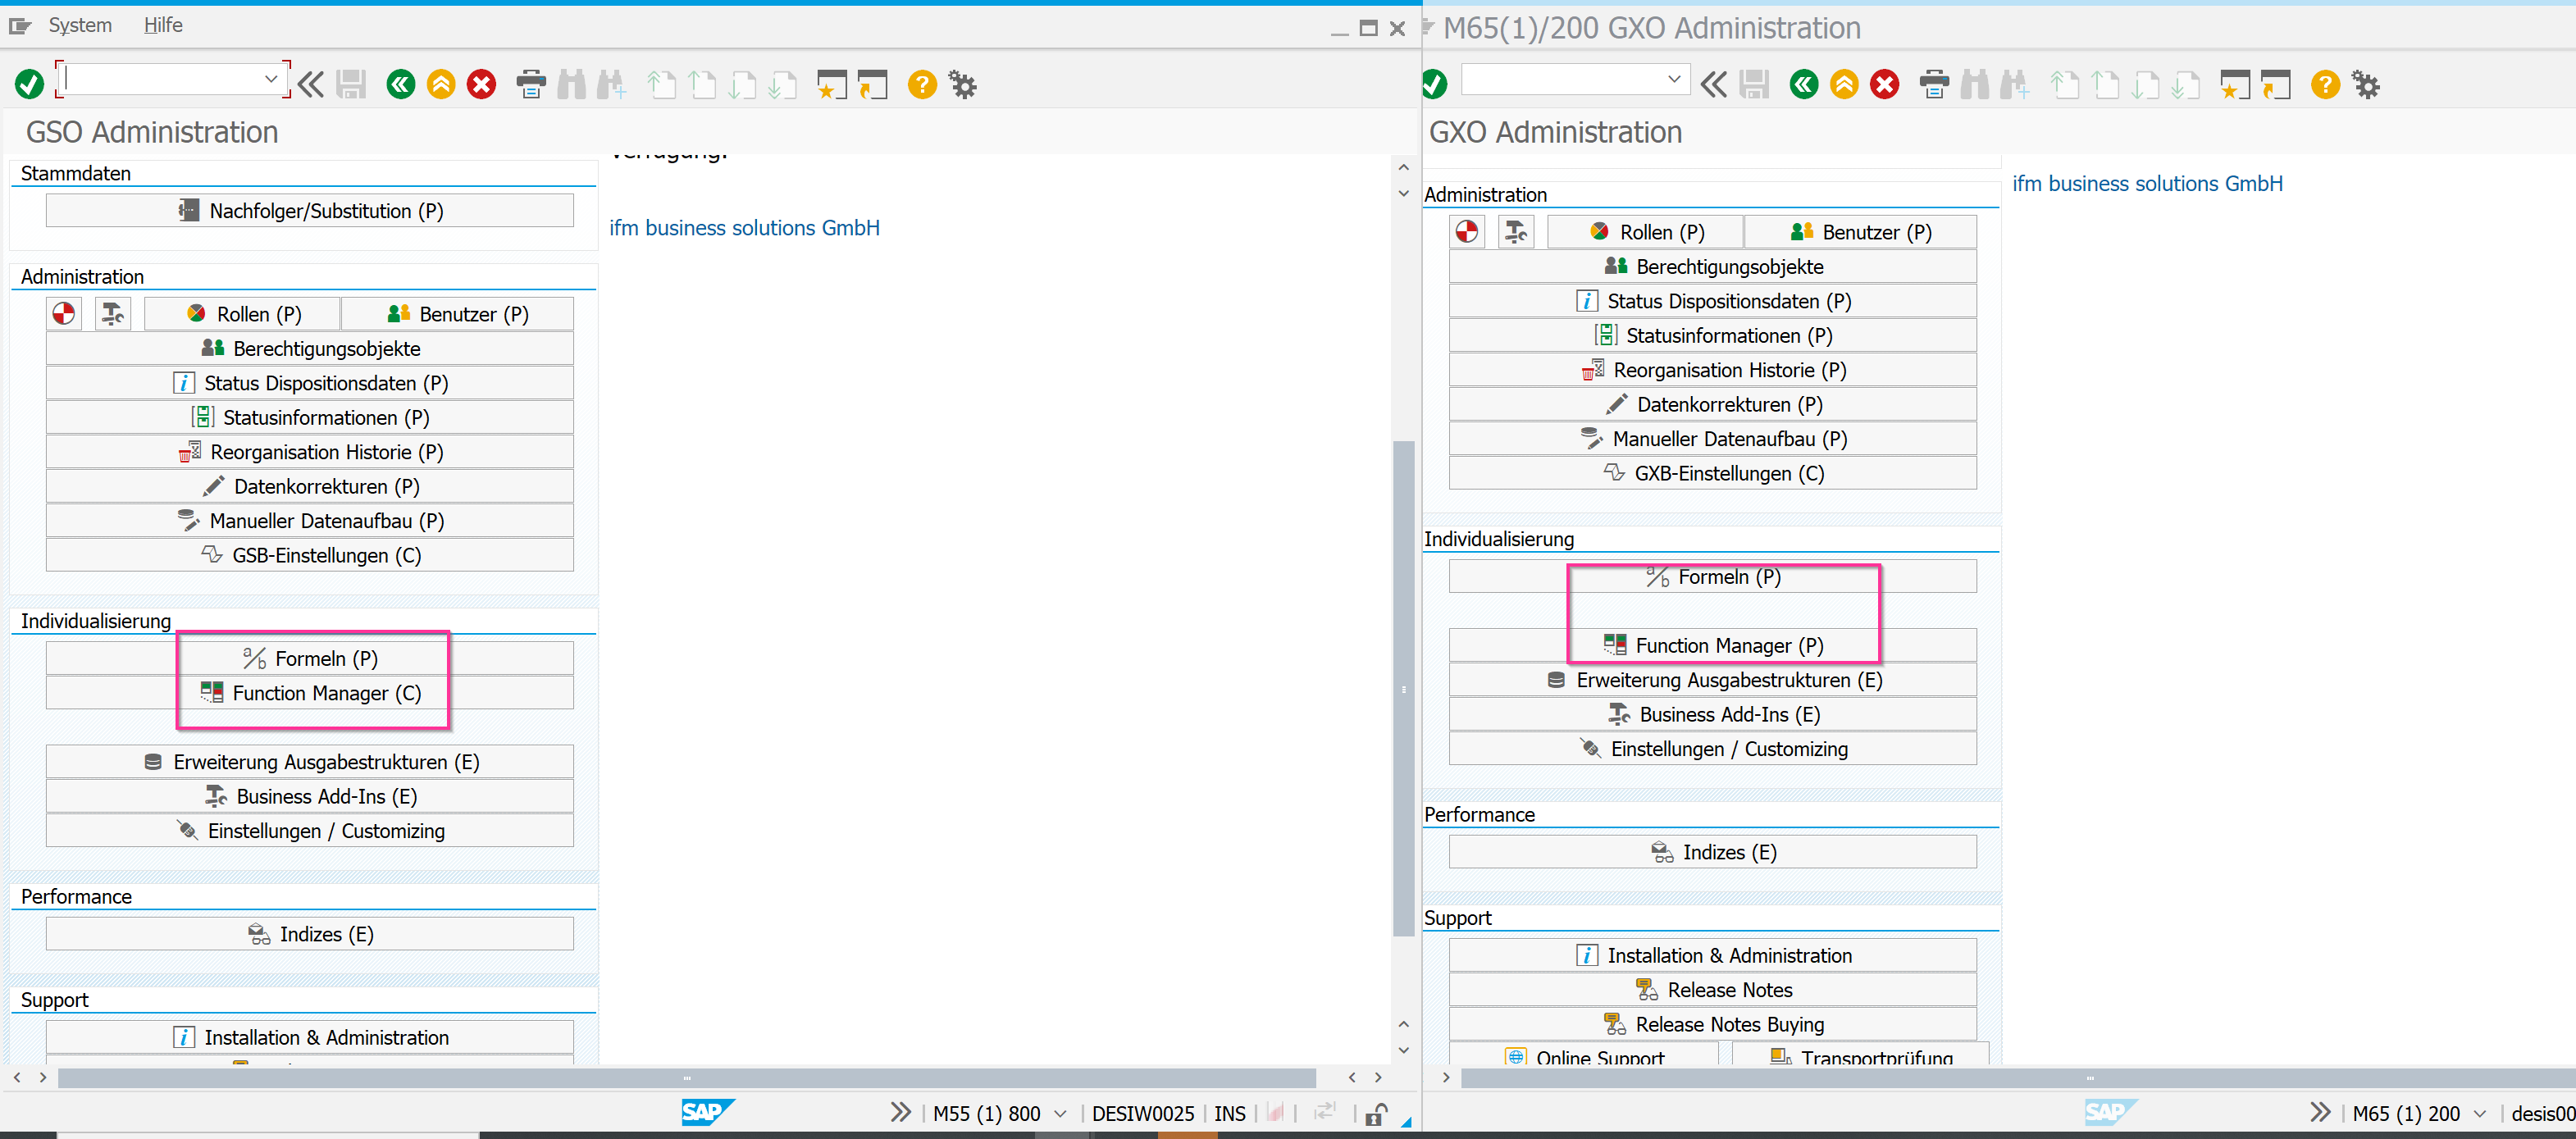Screen dimensions: 2576x1139
Task: Click the yellow help question mark in right toolbar
Action: (2325, 84)
